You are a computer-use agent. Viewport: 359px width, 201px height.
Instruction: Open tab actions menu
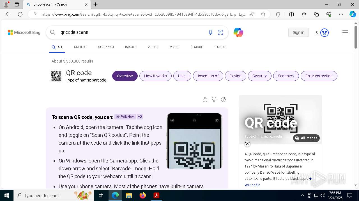coord(17,4)
